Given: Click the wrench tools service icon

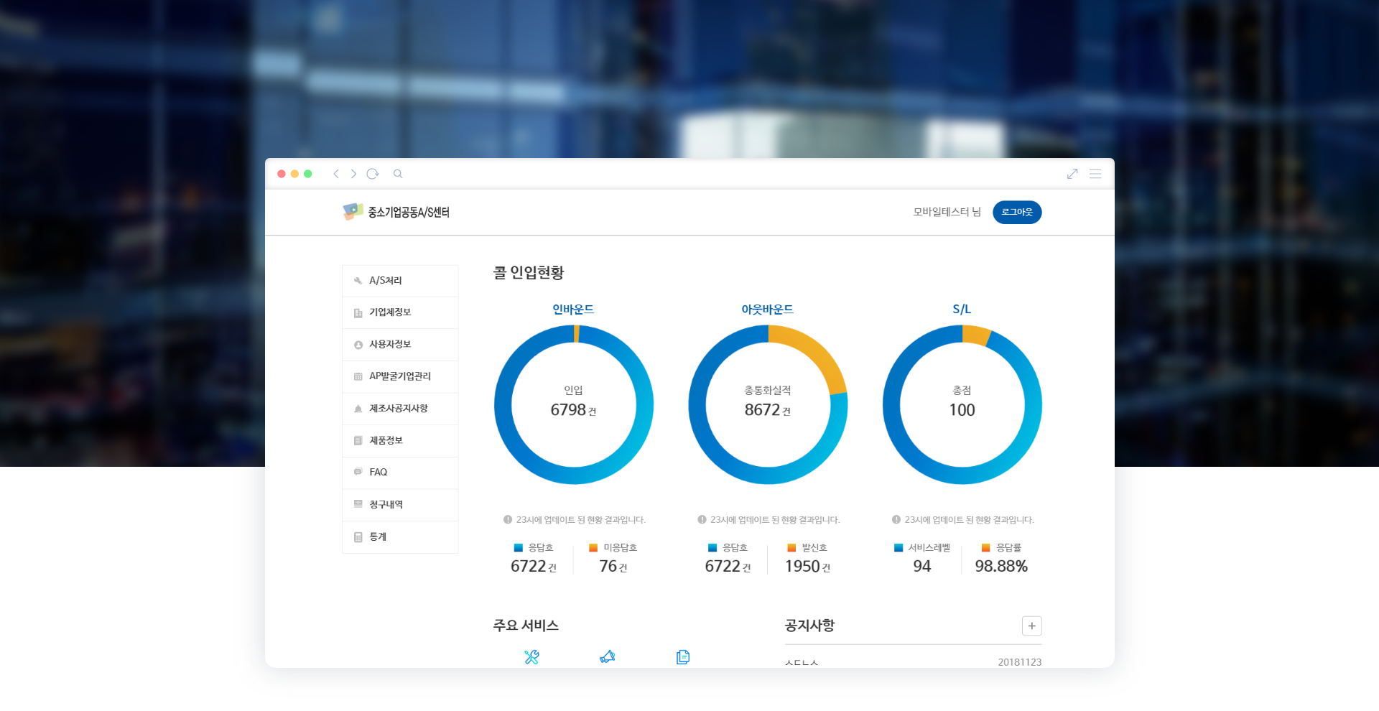Looking at the screenshot, I should (531, 656).
